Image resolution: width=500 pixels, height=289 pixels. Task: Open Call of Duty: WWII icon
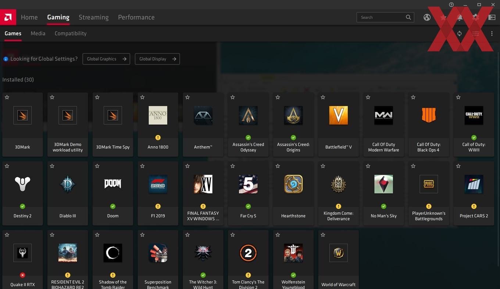coord(474,115)
